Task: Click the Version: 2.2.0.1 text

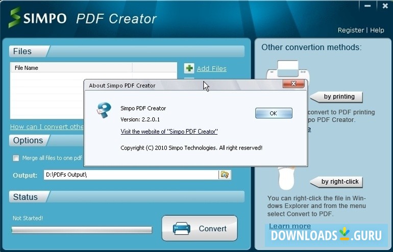Action: [x=140, y=119]
